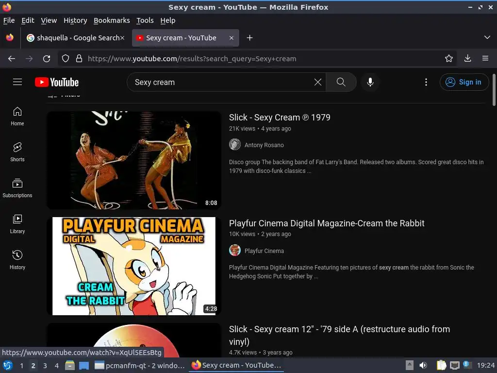Open the volume control in system tray
The image size is (497, 373).
[423, 365]
